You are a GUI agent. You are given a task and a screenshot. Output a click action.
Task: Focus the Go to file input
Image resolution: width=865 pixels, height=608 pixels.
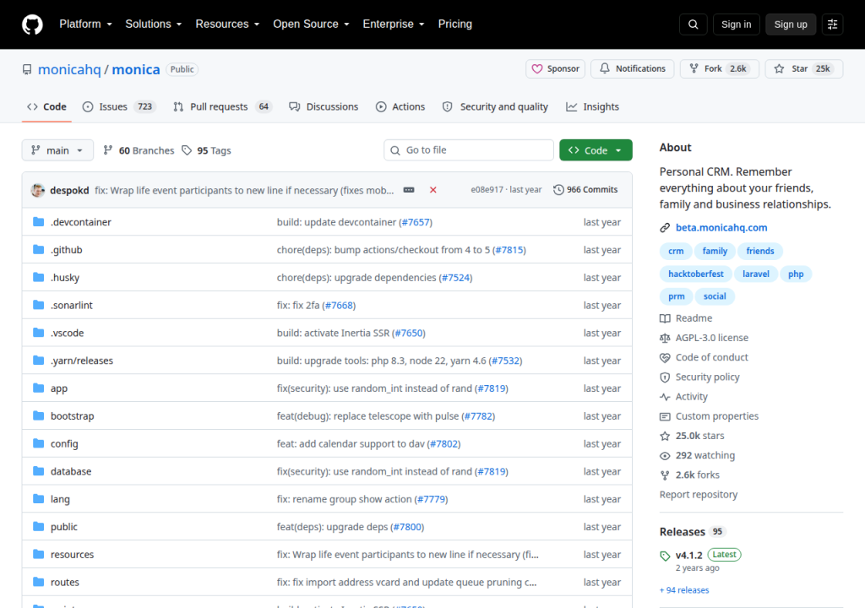coord(469,150)
